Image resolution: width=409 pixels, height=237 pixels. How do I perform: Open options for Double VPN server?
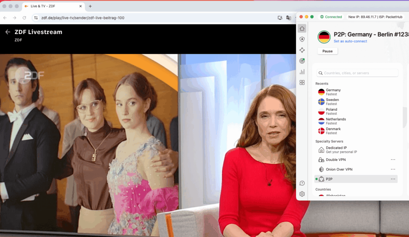click(x=393, y=160)
